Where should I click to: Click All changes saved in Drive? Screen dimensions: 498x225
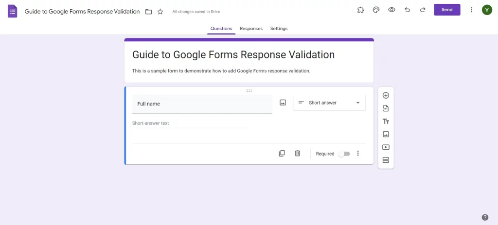click(x=196, y=12)
